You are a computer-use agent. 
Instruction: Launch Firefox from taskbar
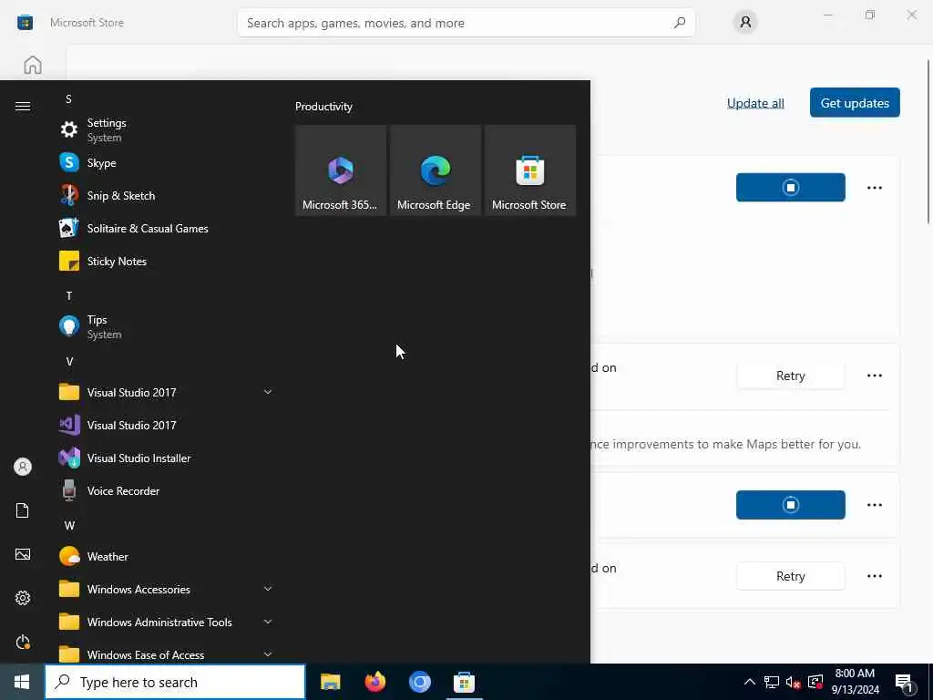374,682
